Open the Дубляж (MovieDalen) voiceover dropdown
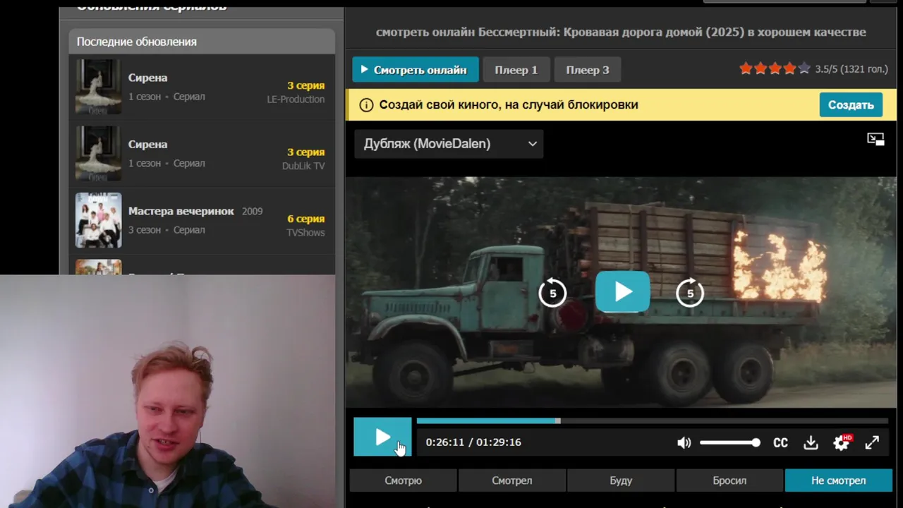Image resolution: width=903 pixels, height=508 pixels. click(x=449, y=144)
